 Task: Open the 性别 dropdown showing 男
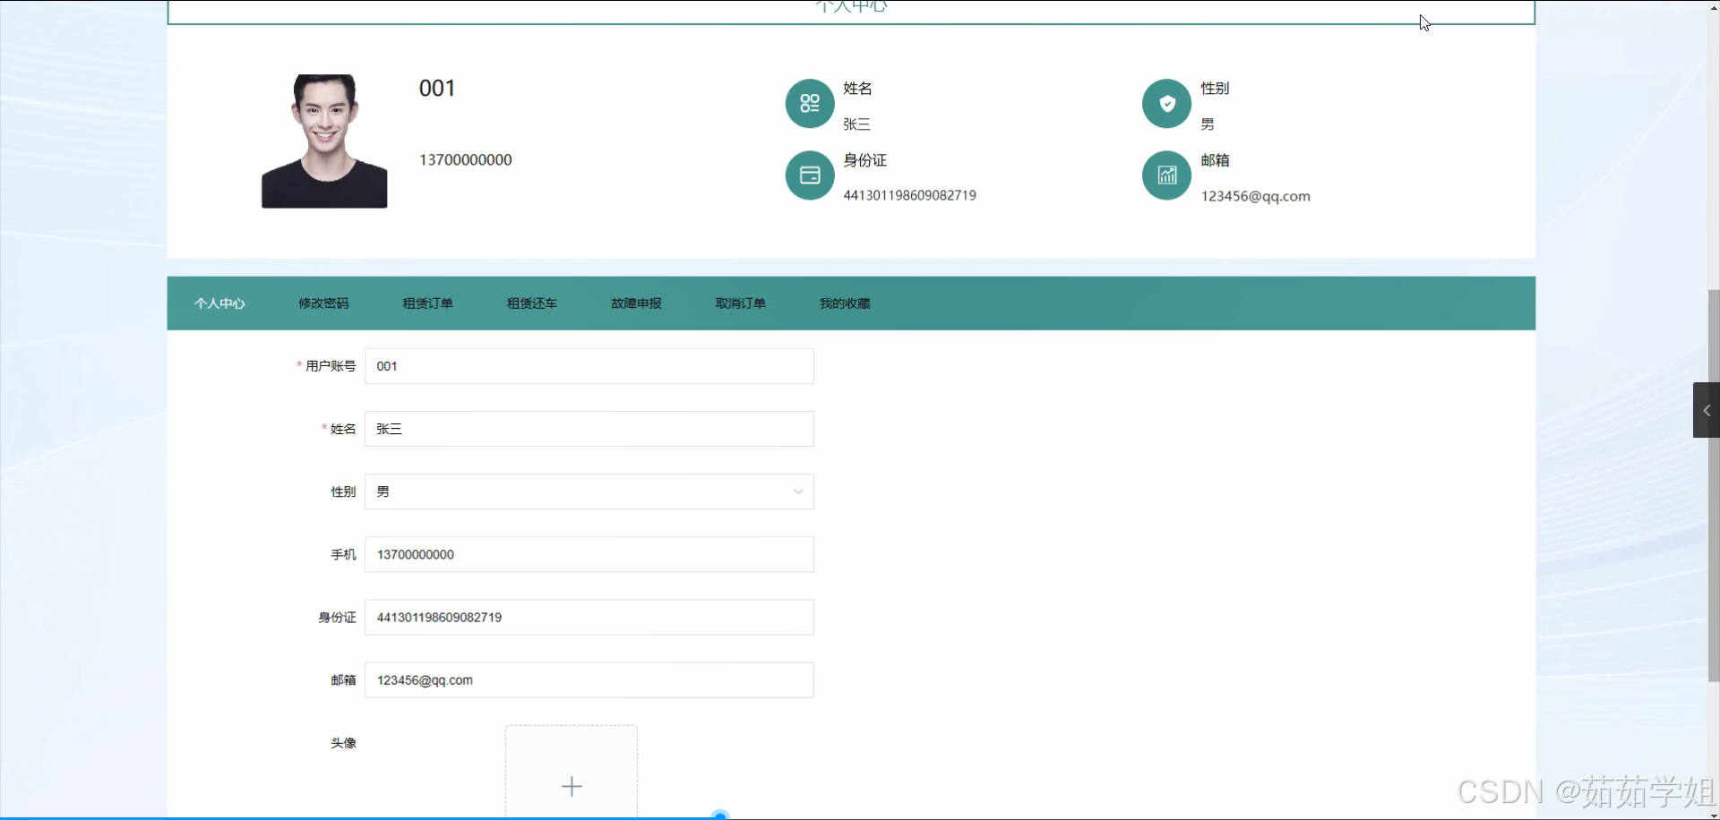589,491
